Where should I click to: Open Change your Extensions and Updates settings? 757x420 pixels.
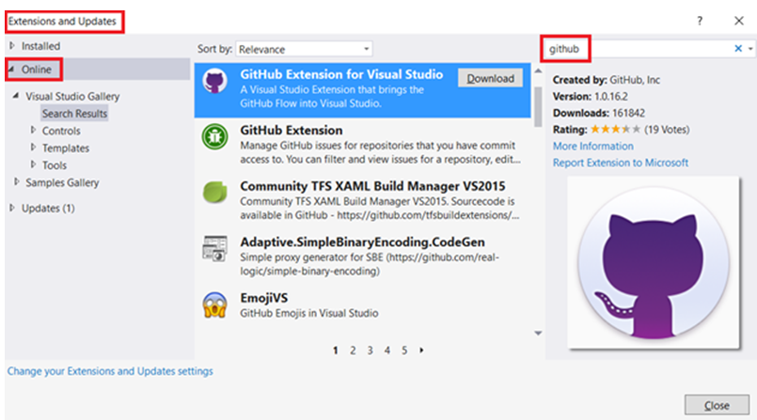110,371
